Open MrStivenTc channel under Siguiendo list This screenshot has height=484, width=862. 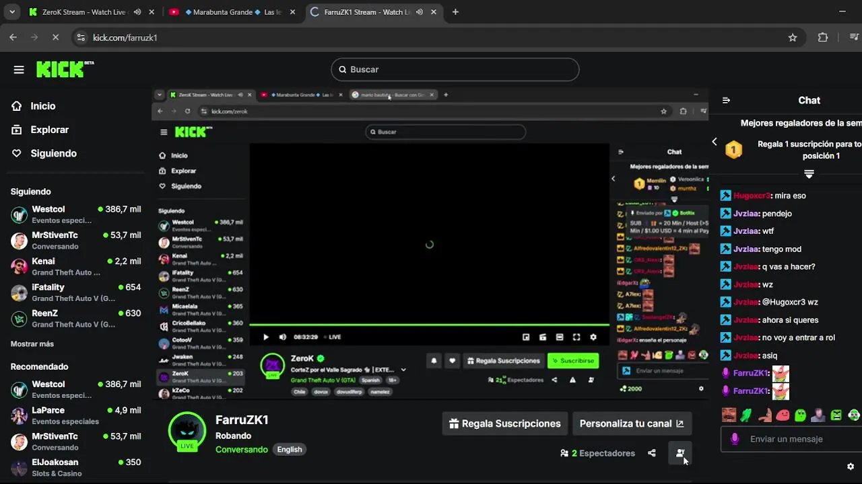click(75, 240)
